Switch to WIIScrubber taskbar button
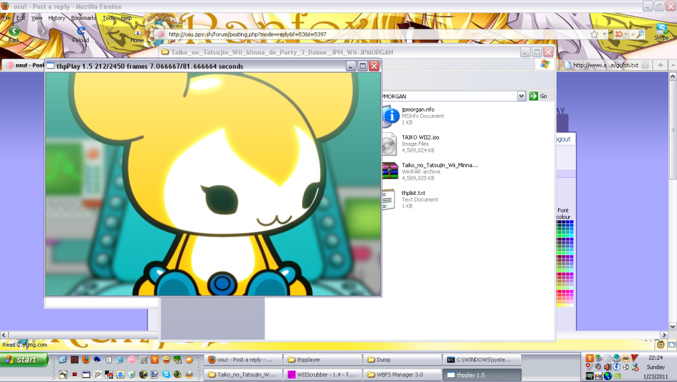This screenshot has height=382, width=677. click(x=323, y=374)
